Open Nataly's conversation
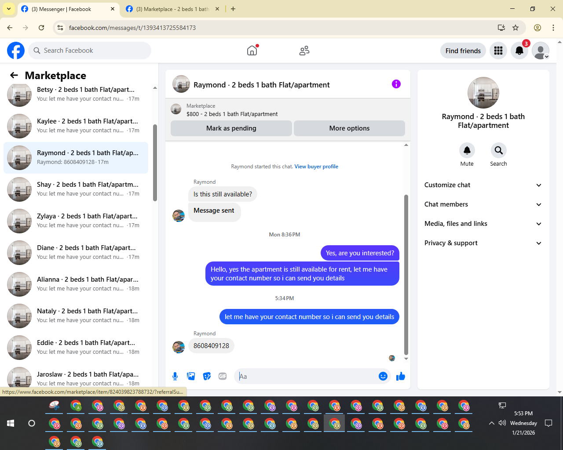The image size is (563, 450). tap(76, 316)
